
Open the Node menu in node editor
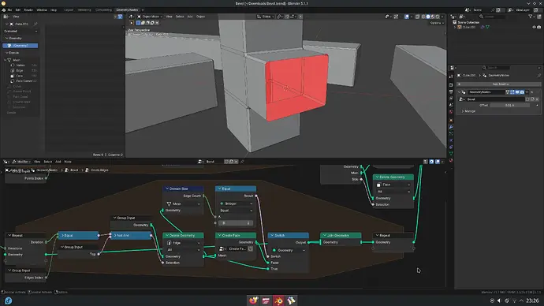pos(68,162)
